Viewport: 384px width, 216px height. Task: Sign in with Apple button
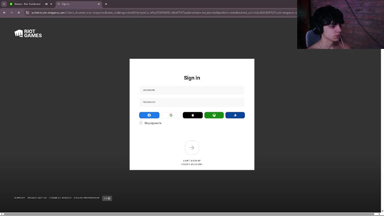pos(193,115)
